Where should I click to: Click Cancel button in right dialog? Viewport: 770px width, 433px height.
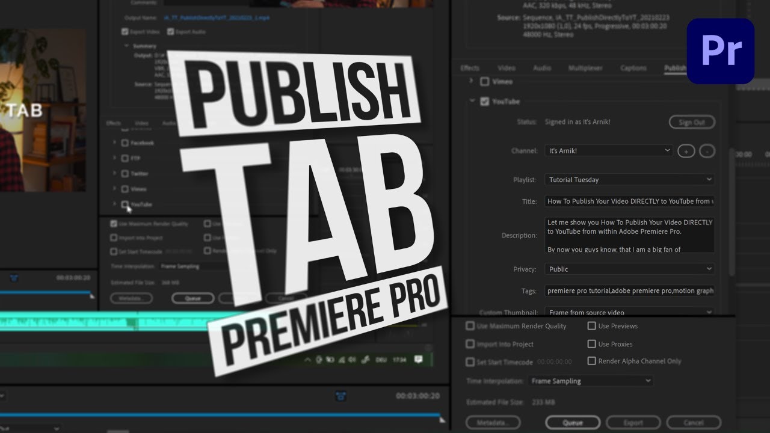tap(694, 423)
